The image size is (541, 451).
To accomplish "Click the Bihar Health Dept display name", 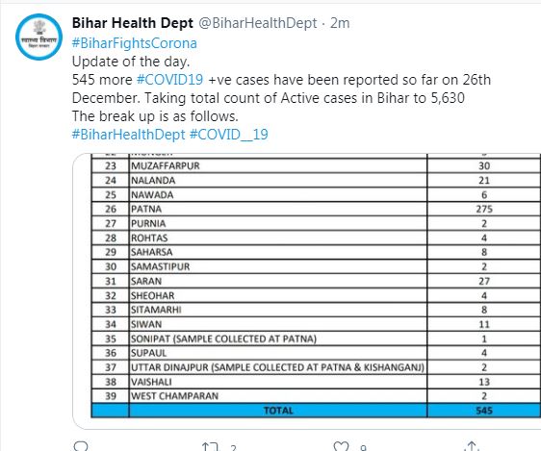I will tap(133, 23).
